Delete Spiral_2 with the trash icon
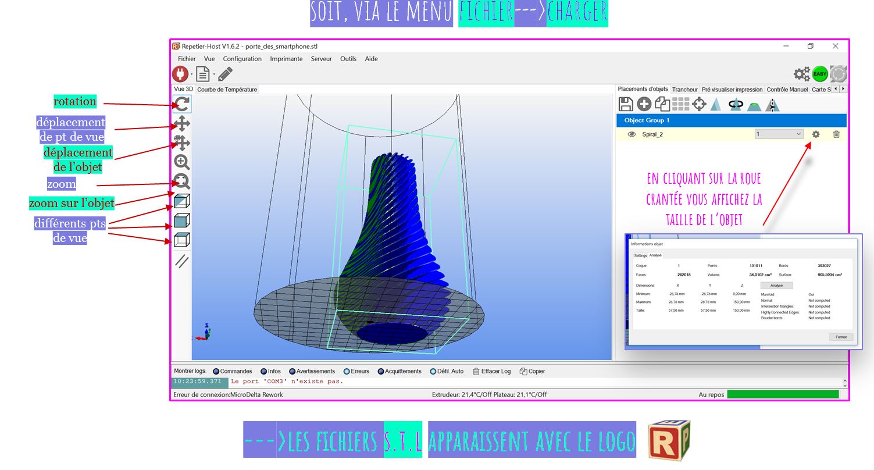874x470 pixels. click(836, 134)
